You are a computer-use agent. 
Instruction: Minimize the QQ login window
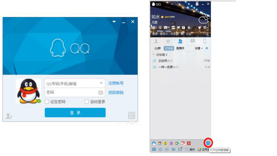pos(123,22)
